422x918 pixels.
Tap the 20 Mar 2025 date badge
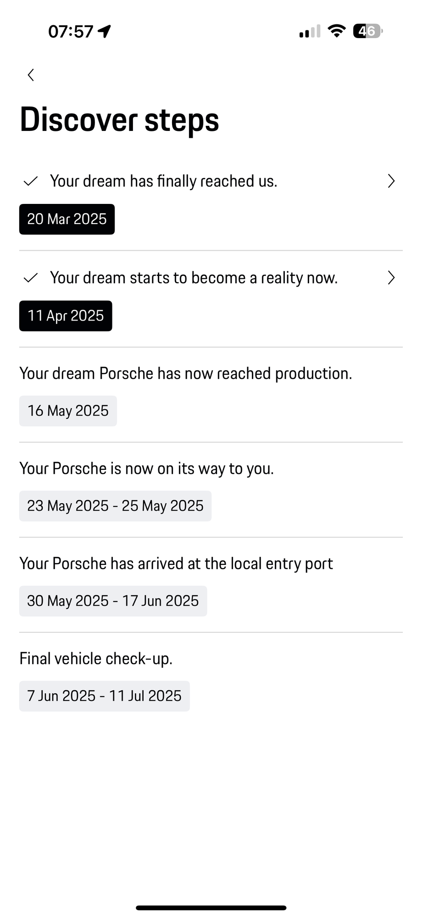coord(67,219)
